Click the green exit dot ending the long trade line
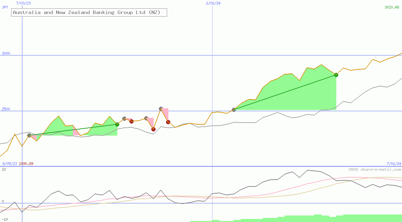This screenshot has width=402, height=222. [x=336, y=75]
